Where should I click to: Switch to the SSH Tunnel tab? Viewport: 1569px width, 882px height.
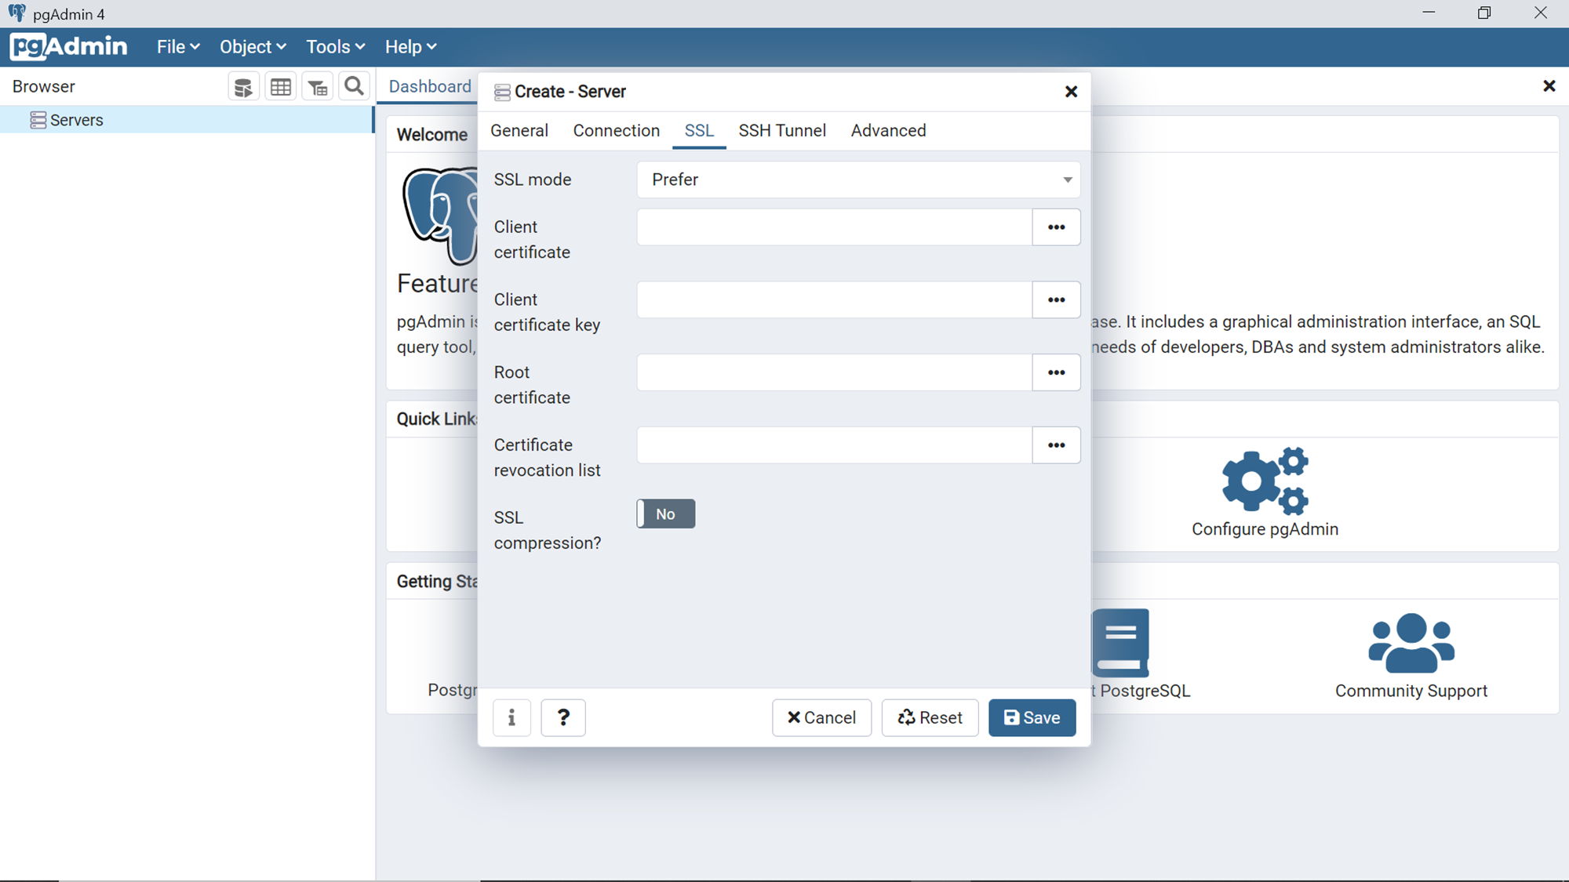[x=781, y=131]
